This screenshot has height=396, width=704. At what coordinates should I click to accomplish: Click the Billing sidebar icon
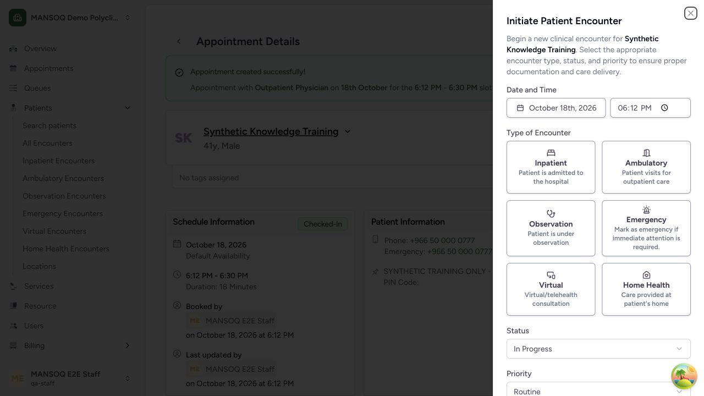13,345
